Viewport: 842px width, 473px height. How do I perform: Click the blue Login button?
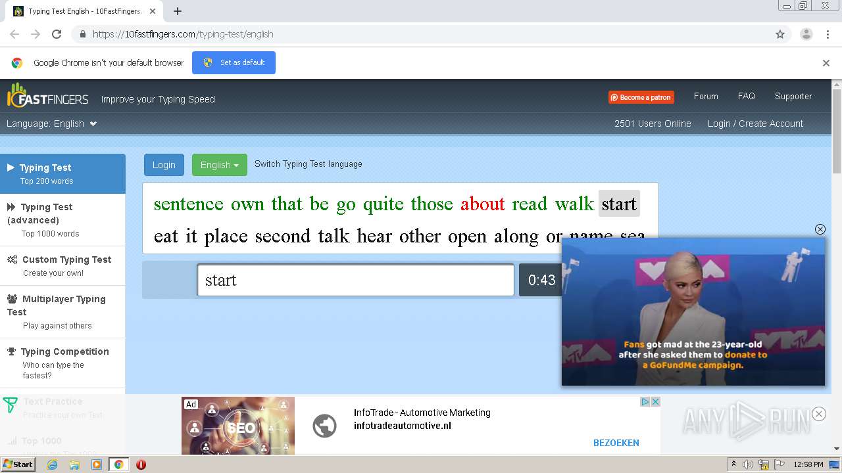(x=164, y=165)
